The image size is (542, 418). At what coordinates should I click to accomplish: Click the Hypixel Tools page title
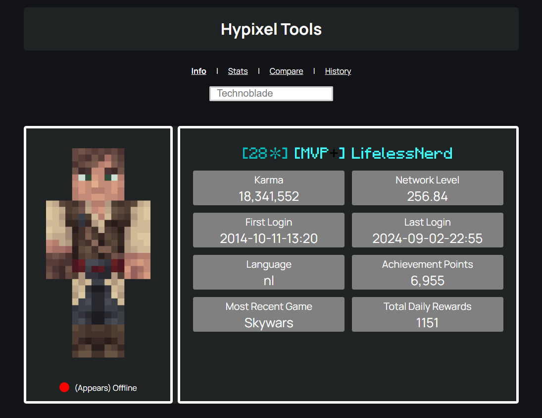coord(271,29)
